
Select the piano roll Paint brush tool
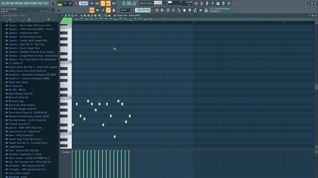[85, 15]
